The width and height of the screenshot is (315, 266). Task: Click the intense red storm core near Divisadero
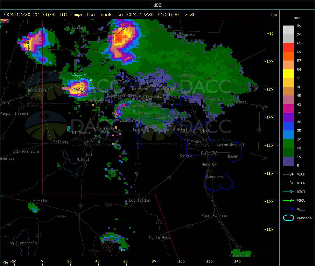(120, 38)
